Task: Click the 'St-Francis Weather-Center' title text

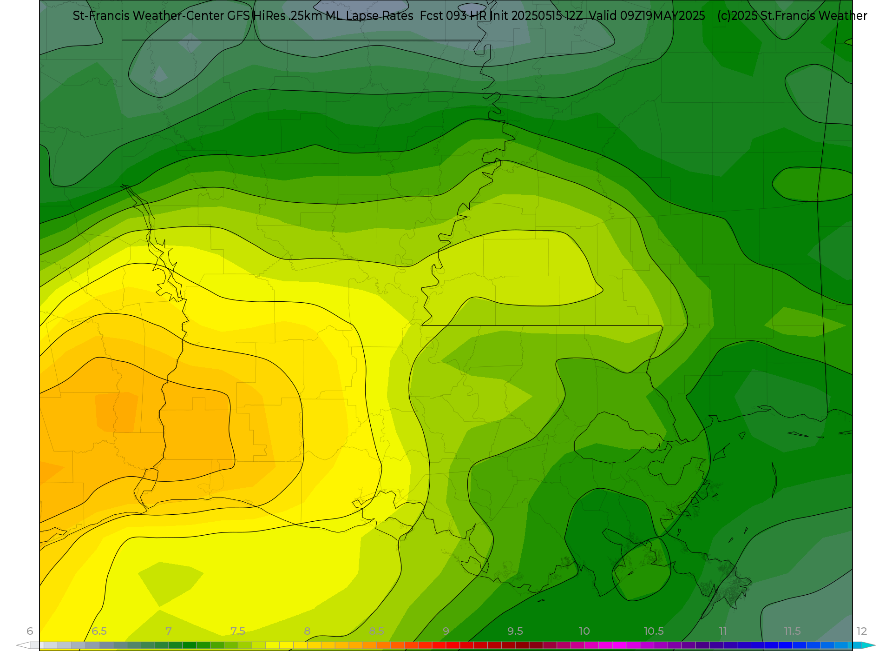Action: (x=148, y=16)
